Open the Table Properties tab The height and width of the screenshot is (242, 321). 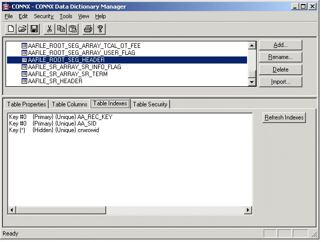click(27, 104)
